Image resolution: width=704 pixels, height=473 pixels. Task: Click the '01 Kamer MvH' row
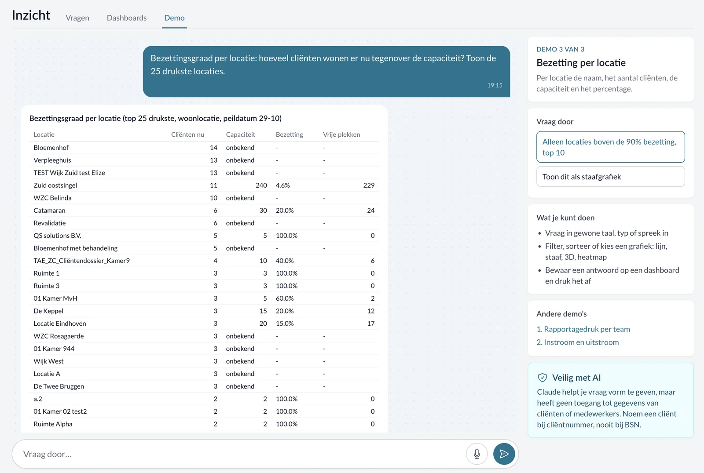pos(204,298)
